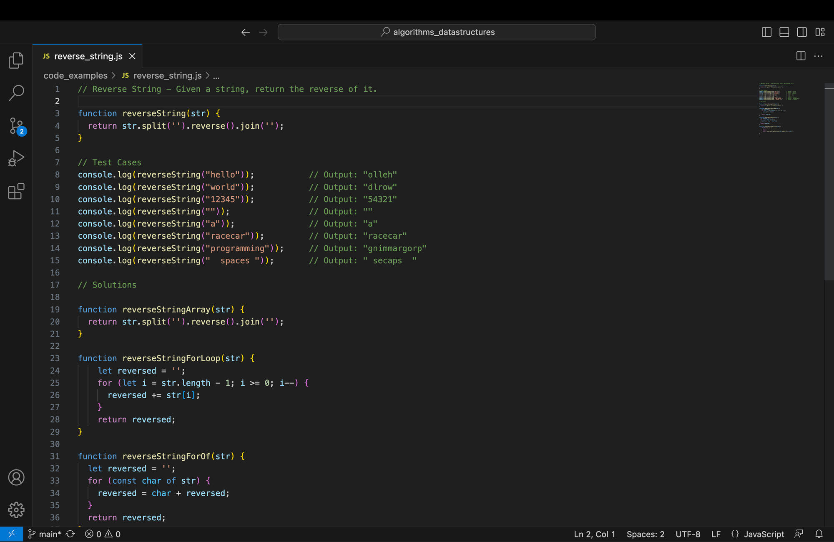Change UTF-8 encoding in status bar

pyautogui.click(x=688, y=534)
